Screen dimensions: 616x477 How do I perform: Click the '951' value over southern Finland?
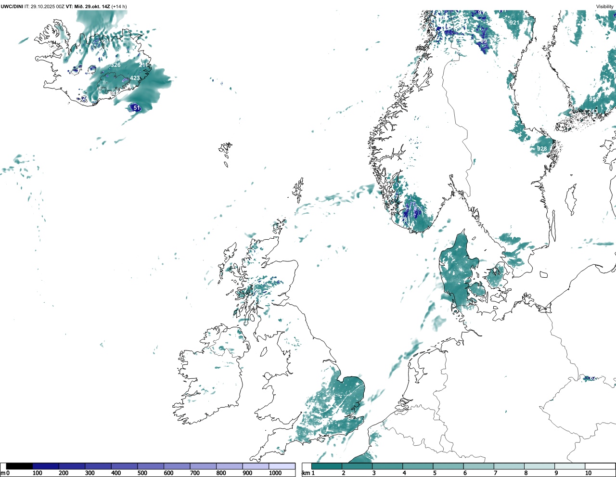[594, 99]
